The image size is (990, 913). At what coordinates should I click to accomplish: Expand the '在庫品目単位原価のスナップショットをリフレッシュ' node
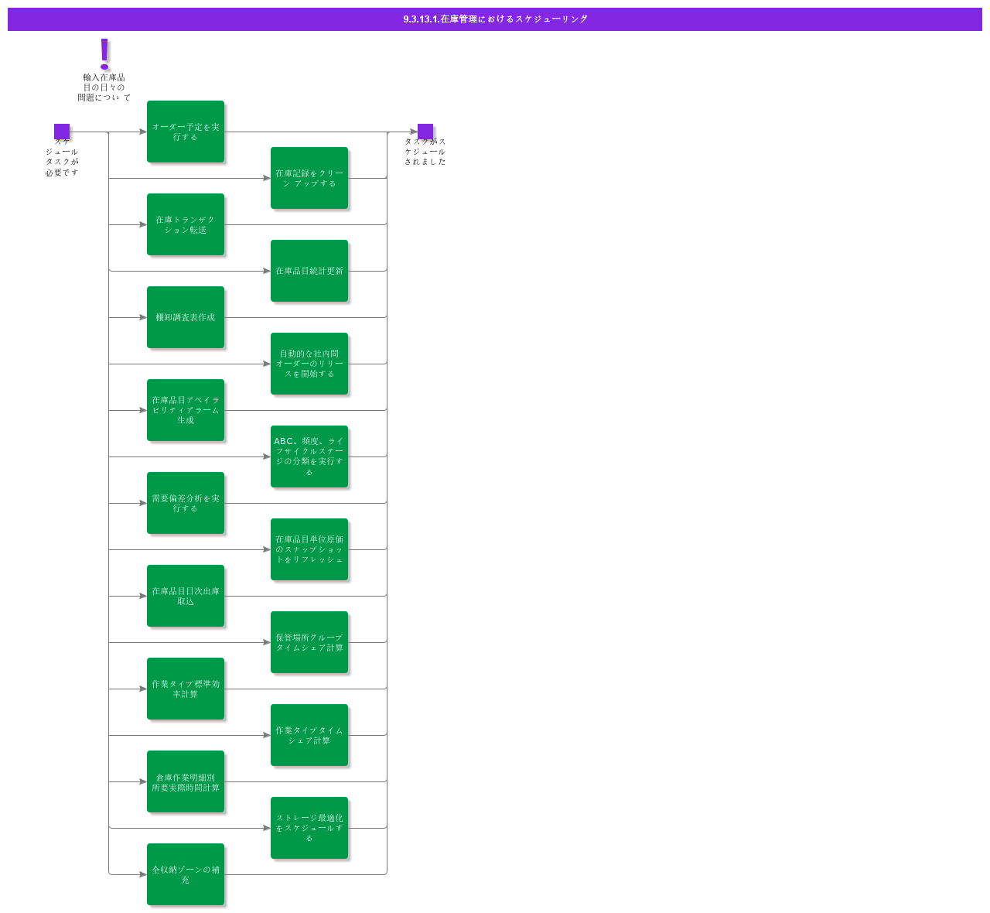pos(309,549)
